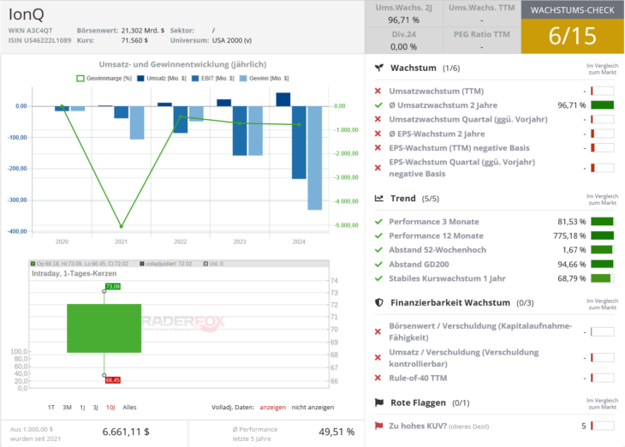The height and width of the screenshot is (447, 625).
Task: Click the green check beside Performance 3 Monate
Action: (378, 222)
